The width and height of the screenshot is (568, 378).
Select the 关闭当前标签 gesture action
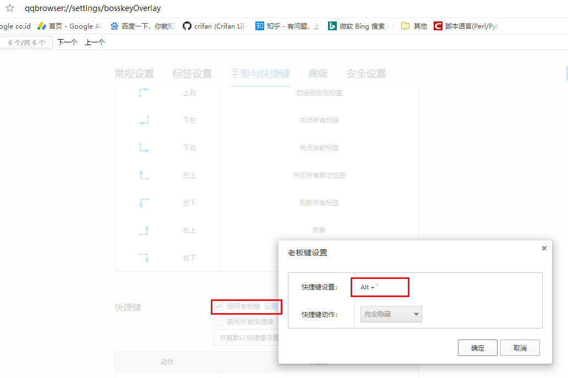pos(319,147)
